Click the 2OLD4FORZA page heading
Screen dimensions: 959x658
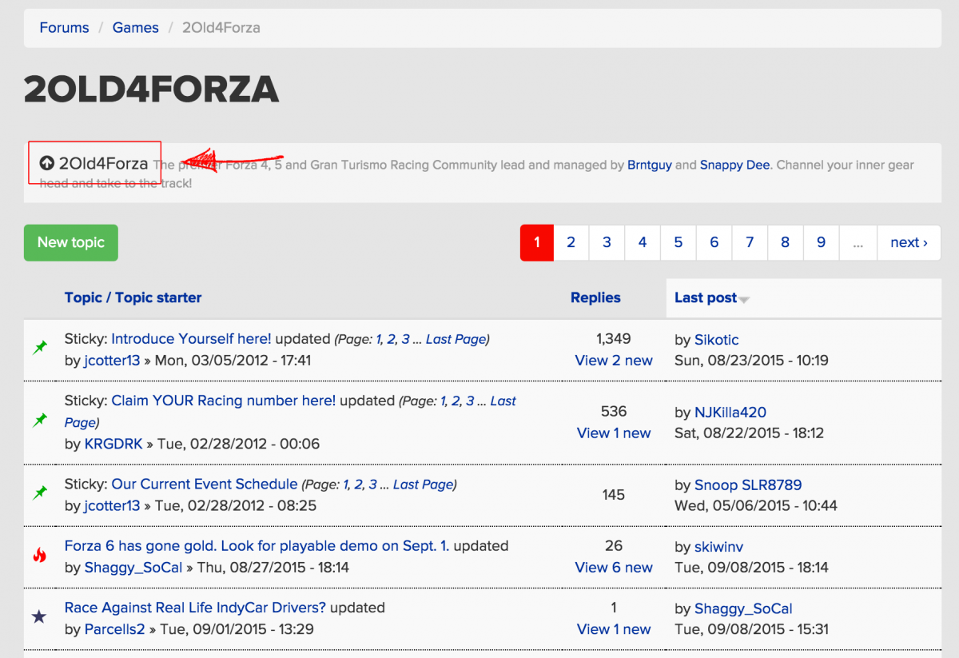[x=151, y=90]
